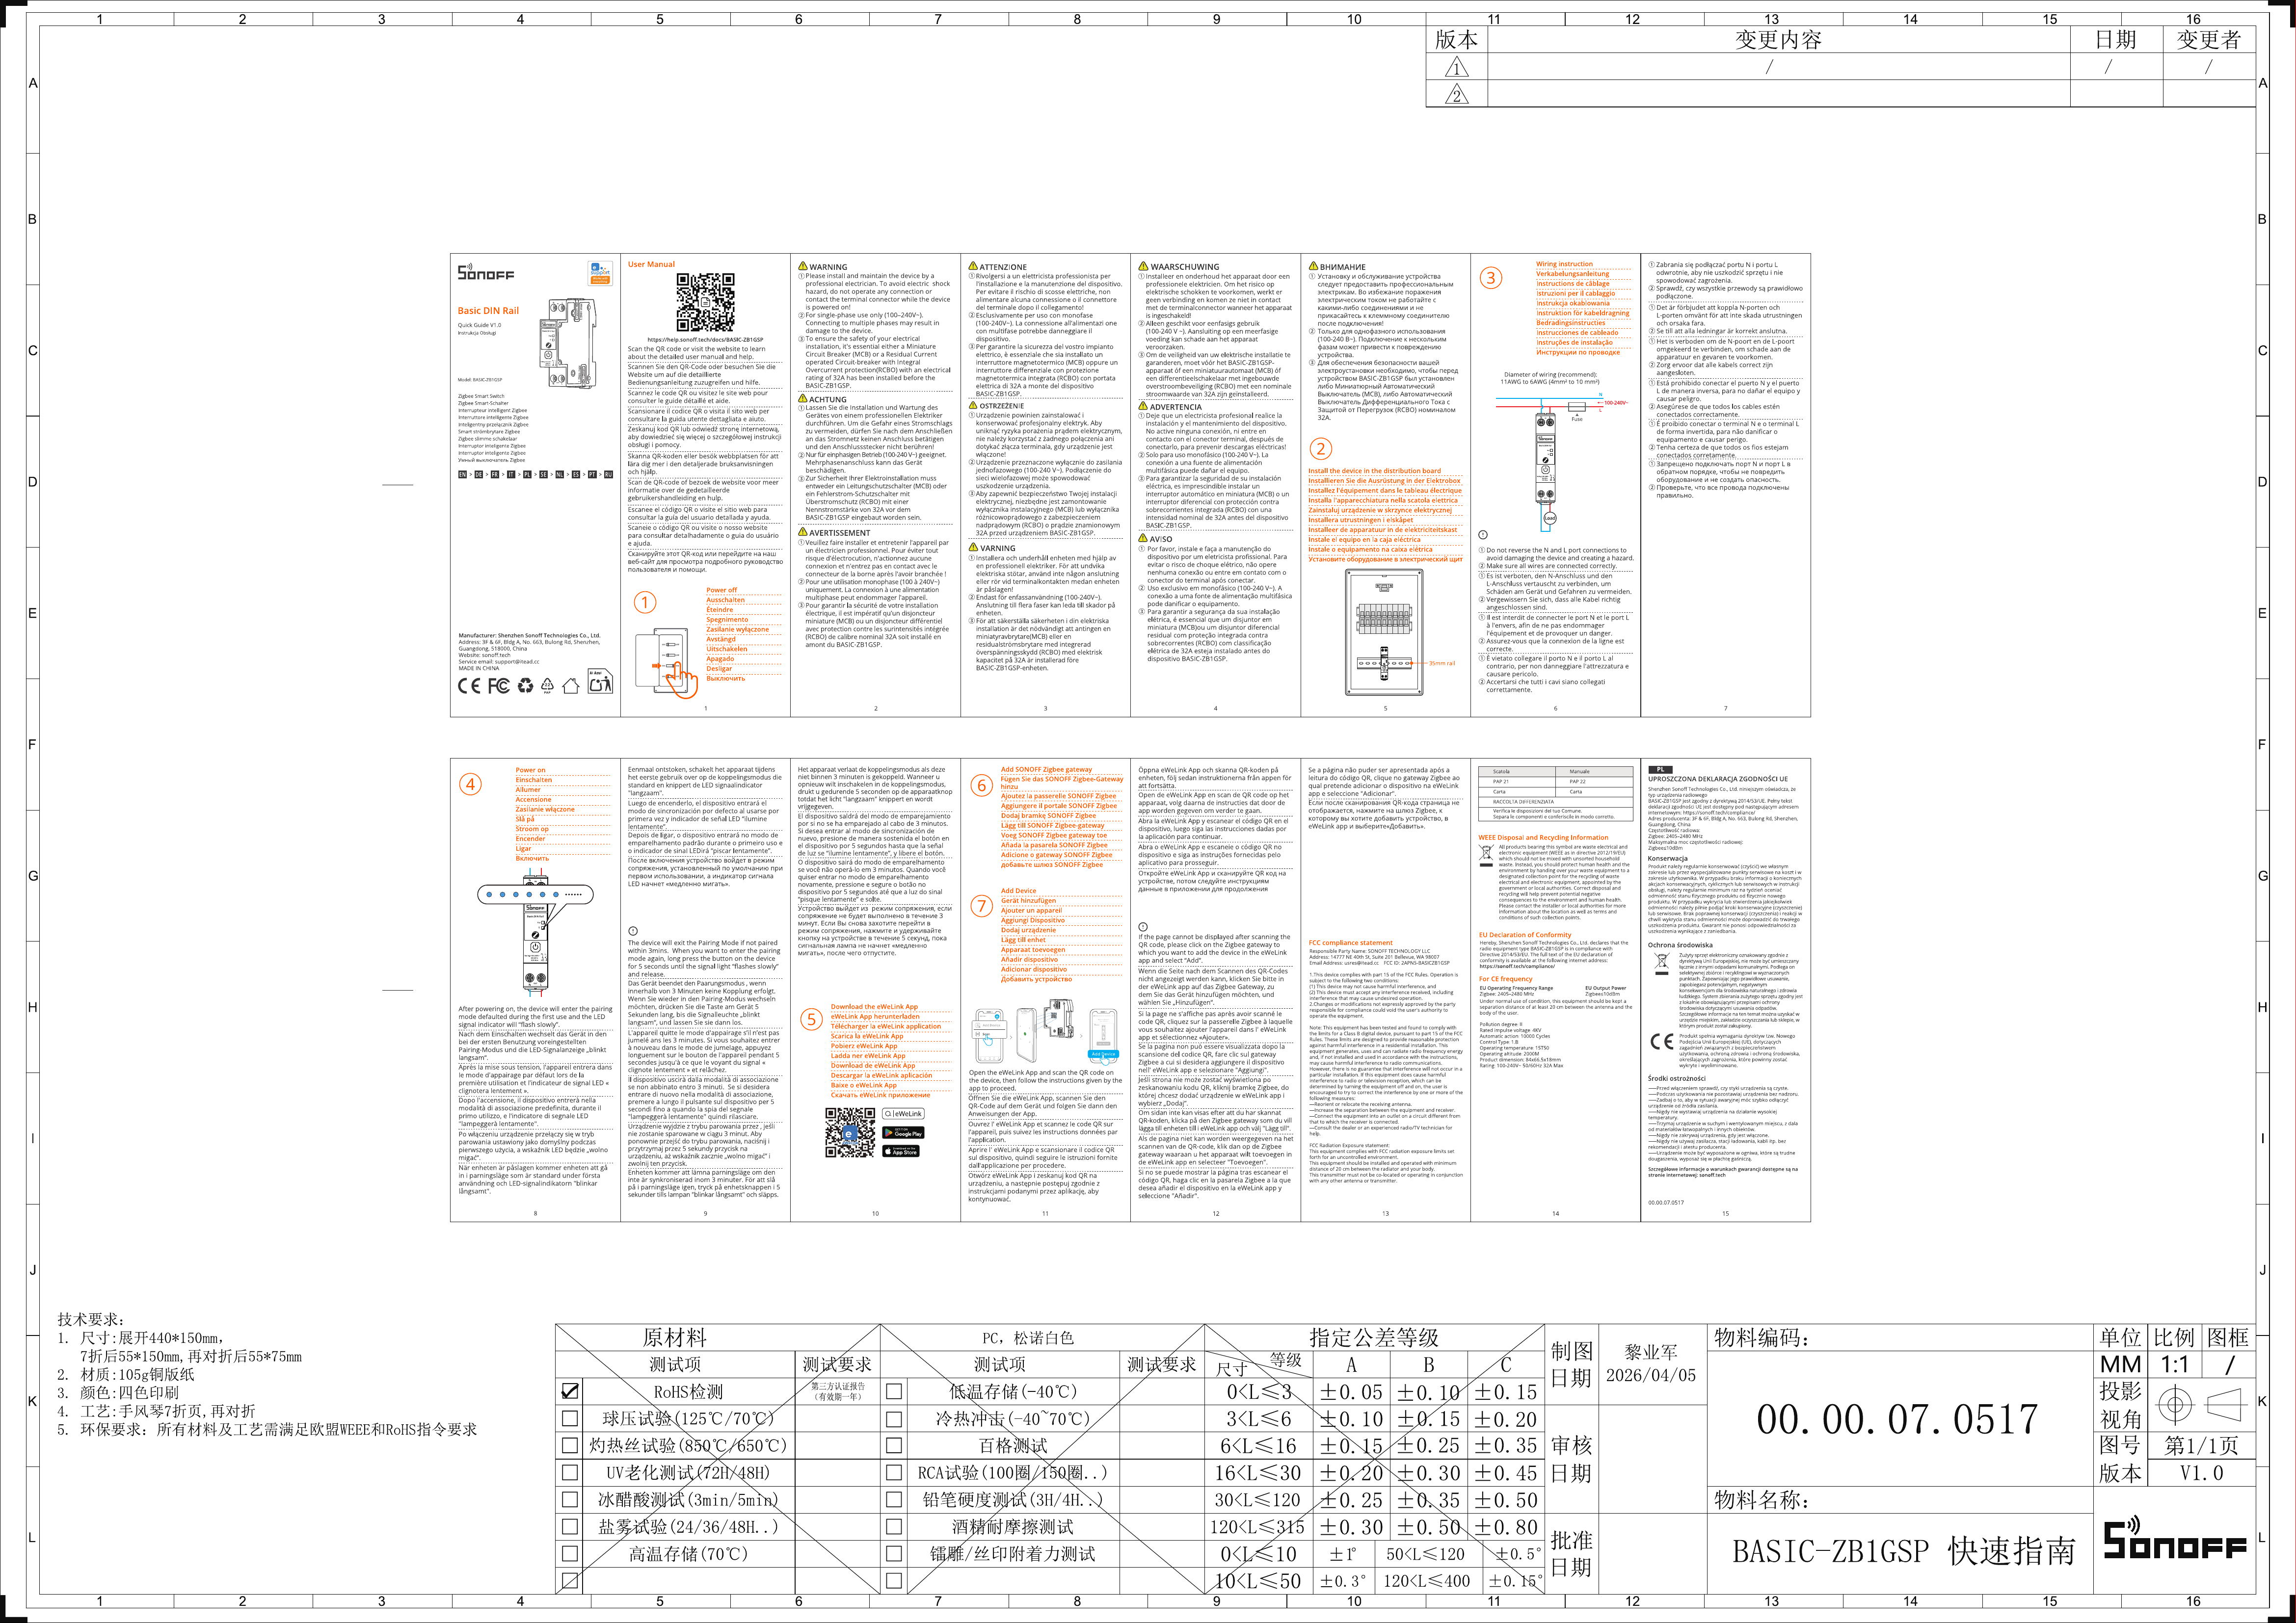2296x1623 pixels.
Task: Click the warning triangle beside ВНИМАНИЕ
Action: (1313, 267)
